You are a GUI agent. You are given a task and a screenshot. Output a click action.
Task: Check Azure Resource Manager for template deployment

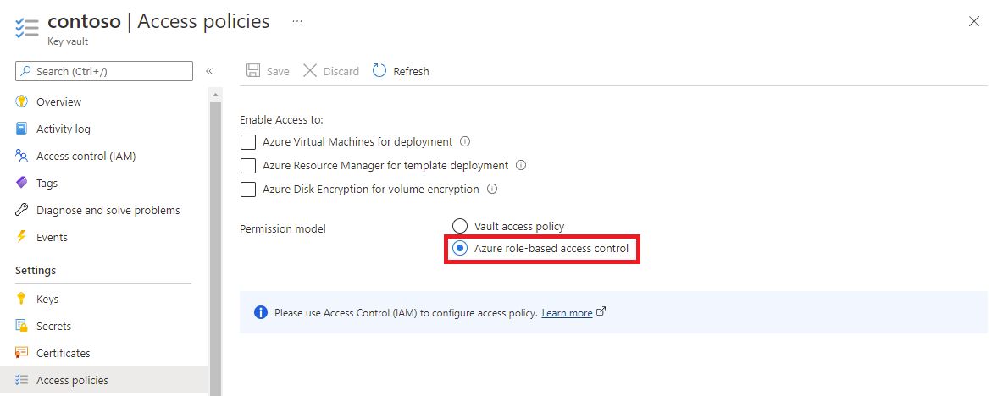pyautogui.click(x=248, y=166)
